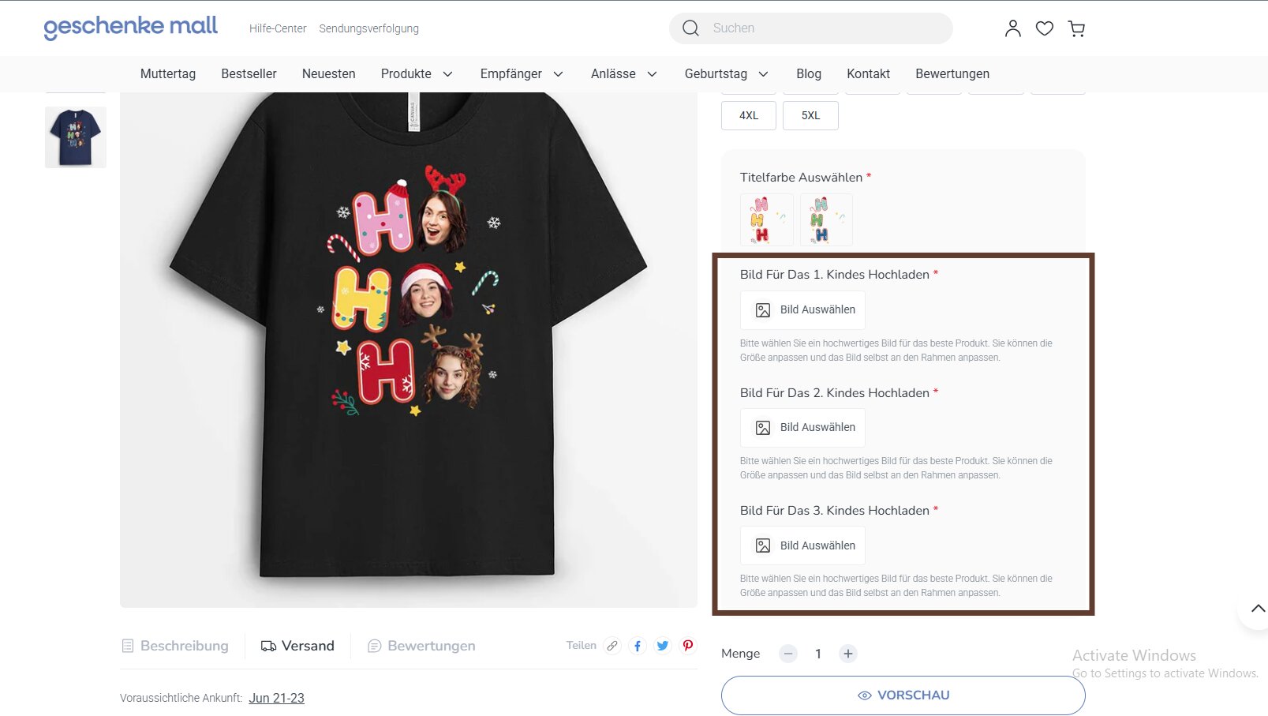Viewport: 1268px width, 716px height.
Task: Switch to the Beschreibung tab
Action: point(175,646)
